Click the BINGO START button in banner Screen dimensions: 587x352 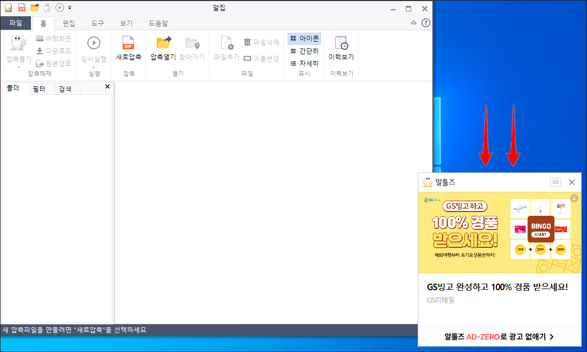pyautogui.click(x=540, y=229)
